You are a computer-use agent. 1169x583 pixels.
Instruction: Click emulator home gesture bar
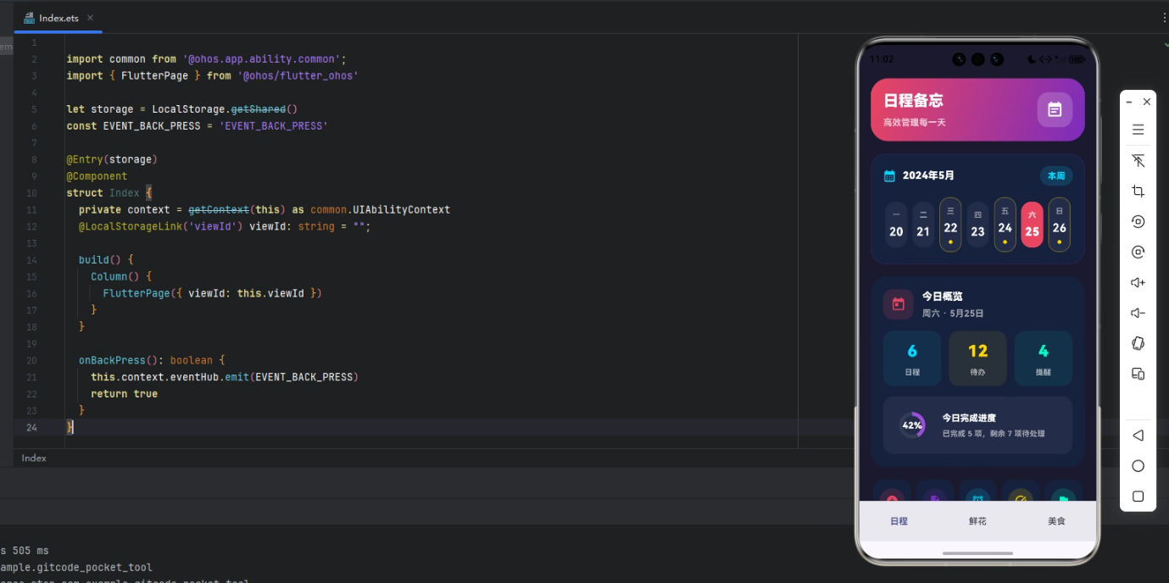pyautogui.click(x=977, y=553)
